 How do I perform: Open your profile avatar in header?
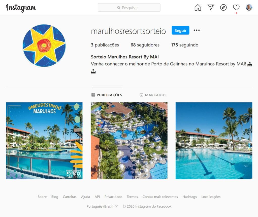[249, 7]
